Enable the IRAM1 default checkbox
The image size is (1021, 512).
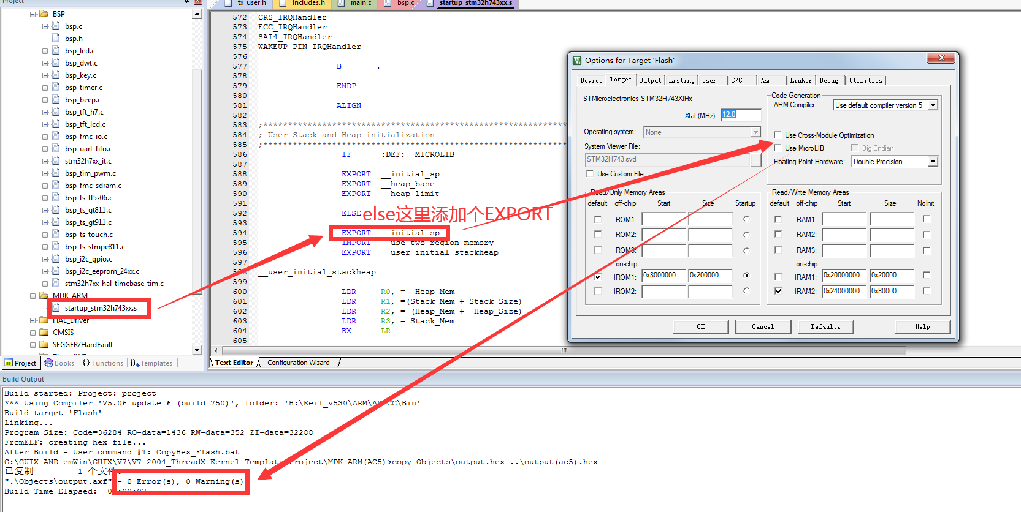(x=778, y=277)
